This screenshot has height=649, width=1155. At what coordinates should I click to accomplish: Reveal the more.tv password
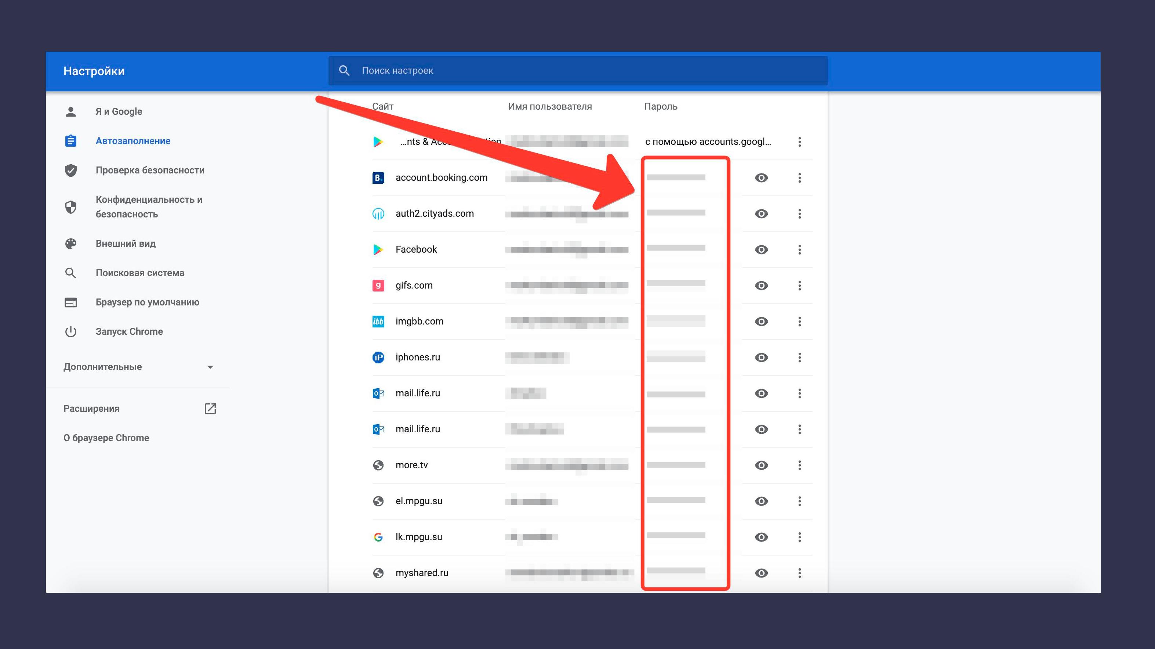[761, 465]
